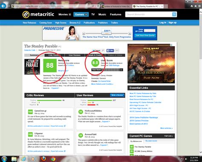Viewport: 202px width, 162px height.
Task: Open Best Games of 2013 link
Action: click(x=139, y=124)
